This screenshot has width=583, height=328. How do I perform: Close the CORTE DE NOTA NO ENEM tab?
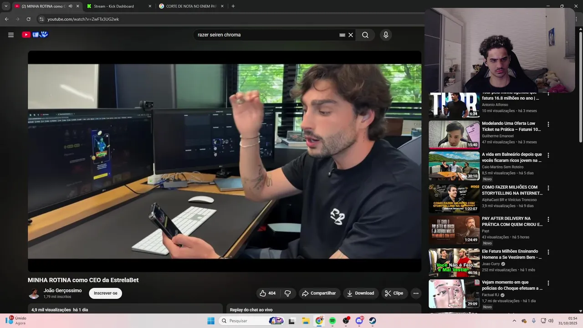click(222, 6)
